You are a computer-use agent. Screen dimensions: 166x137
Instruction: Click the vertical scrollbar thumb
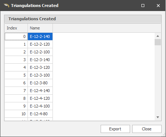click(x=158, y=42)
